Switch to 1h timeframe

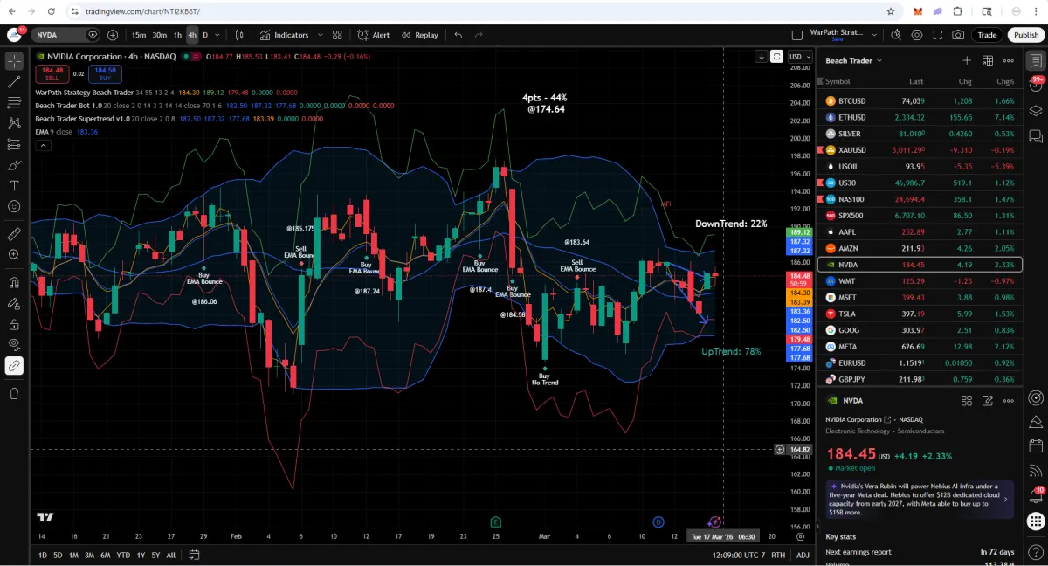(x=177, y=35)
